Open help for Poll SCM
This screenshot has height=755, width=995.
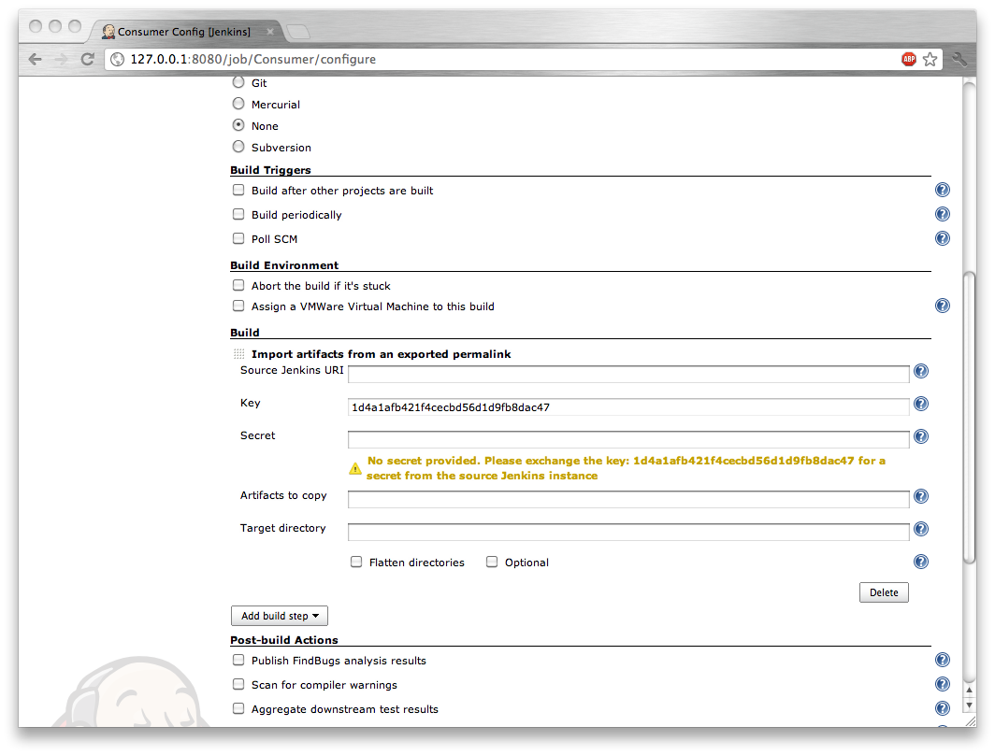[x=943, y=238]
